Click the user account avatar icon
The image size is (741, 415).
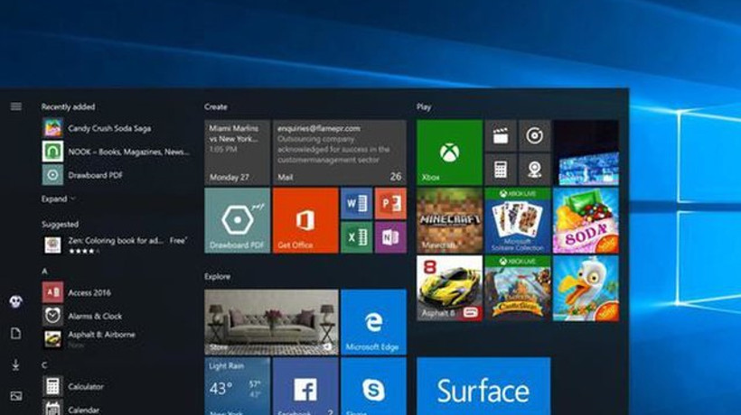(15, 302)
